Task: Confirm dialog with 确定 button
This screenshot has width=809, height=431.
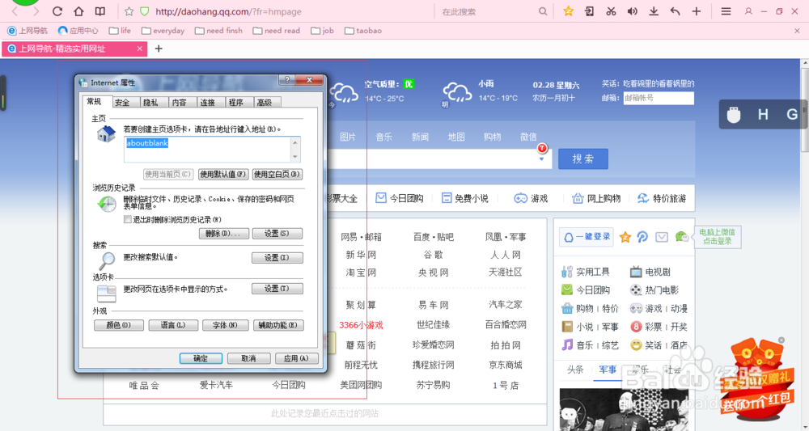Action: click(201, 358)
